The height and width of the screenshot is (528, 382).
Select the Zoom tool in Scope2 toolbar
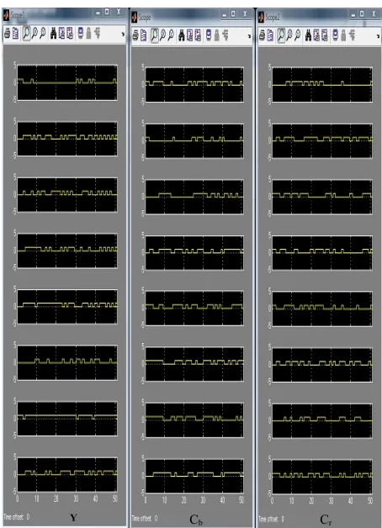point(281,35)
